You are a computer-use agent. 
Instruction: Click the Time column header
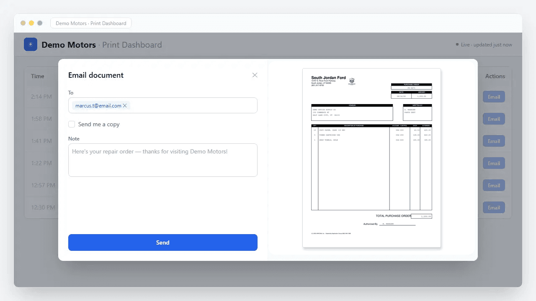[38, 76]
